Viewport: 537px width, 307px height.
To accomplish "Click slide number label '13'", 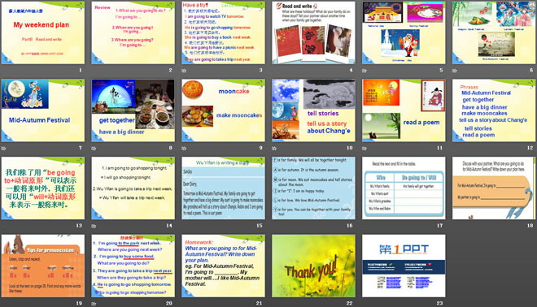I will (79, 225).
